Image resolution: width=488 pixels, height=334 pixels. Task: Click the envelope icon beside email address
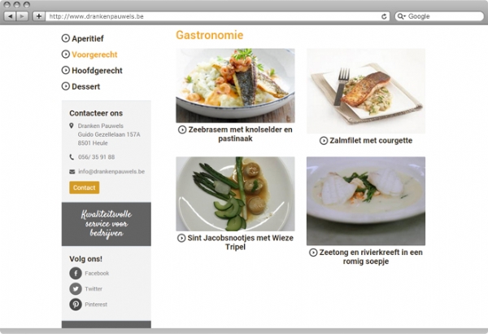(72, 172)
